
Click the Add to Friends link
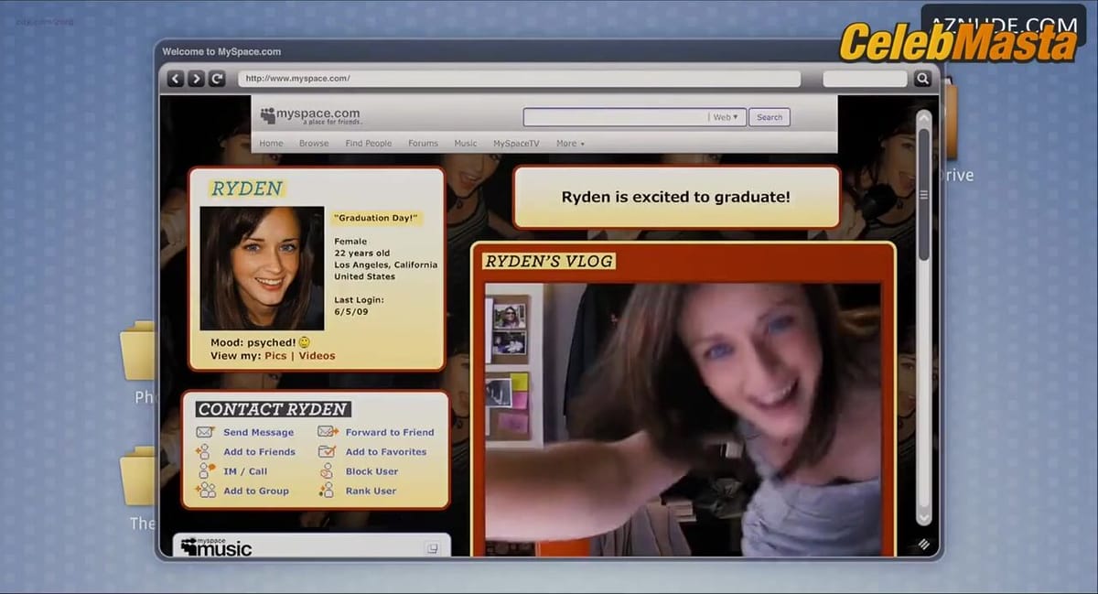(x=260, y=451)
